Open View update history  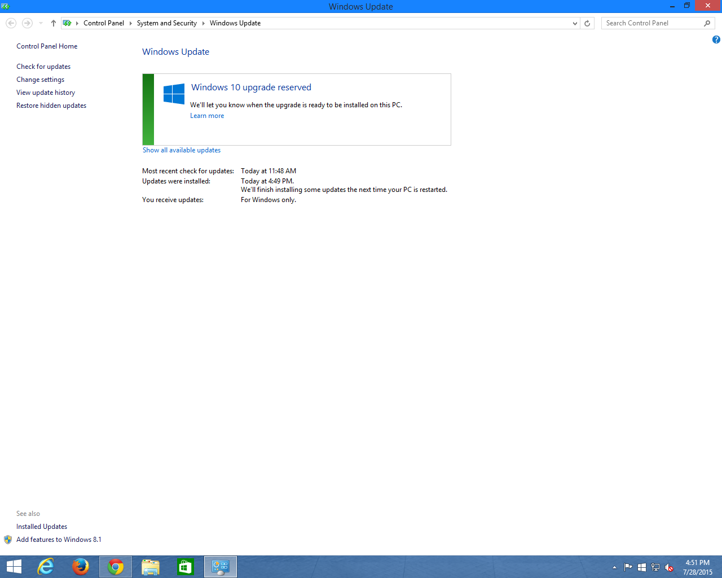[x=46, y=93]
